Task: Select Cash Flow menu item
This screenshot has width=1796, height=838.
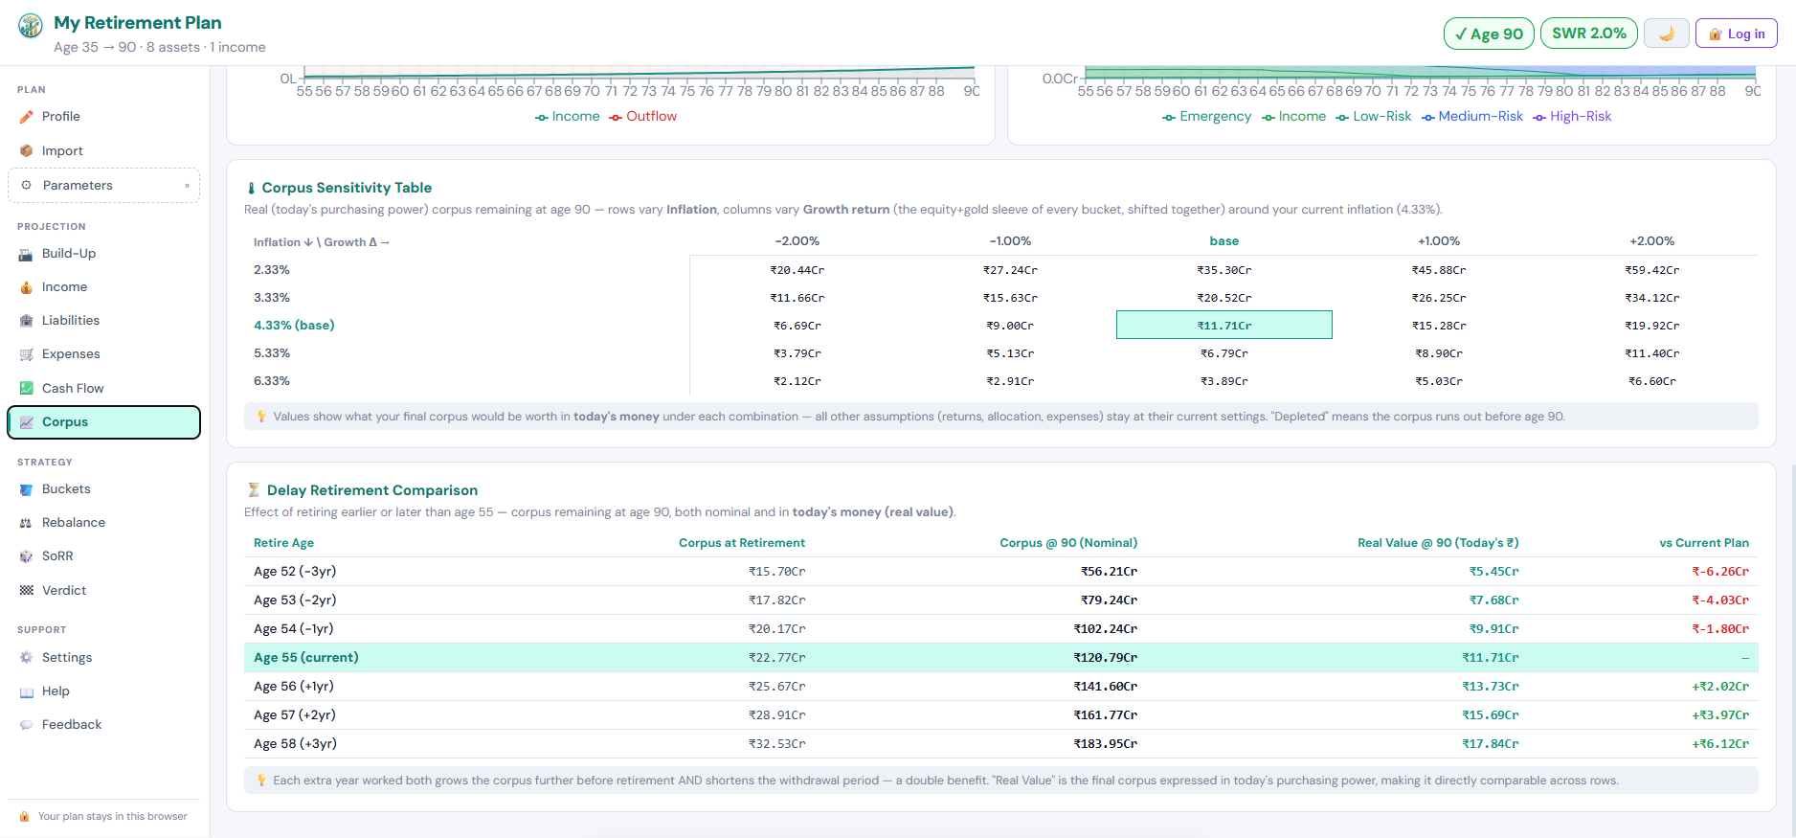Action: [103, 389]
